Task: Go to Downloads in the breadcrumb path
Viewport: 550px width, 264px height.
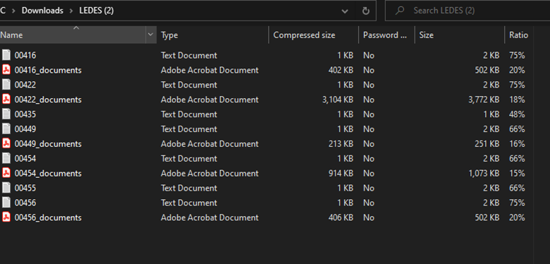Action: pyautogui.click(x=42, y=11)
